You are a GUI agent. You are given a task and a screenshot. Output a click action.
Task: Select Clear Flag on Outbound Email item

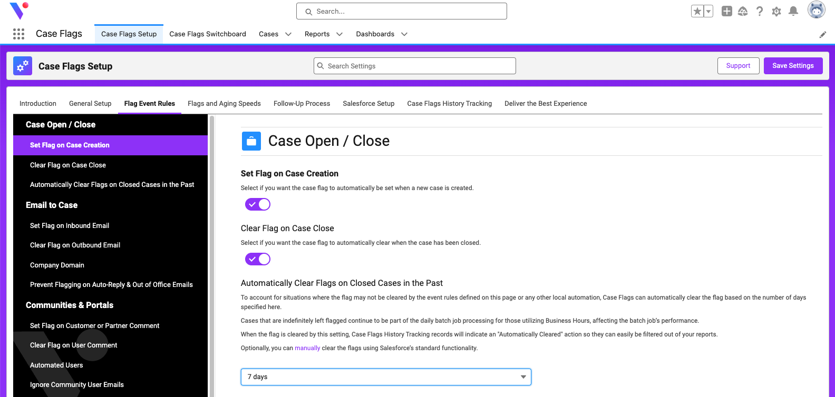pos(111,245)
